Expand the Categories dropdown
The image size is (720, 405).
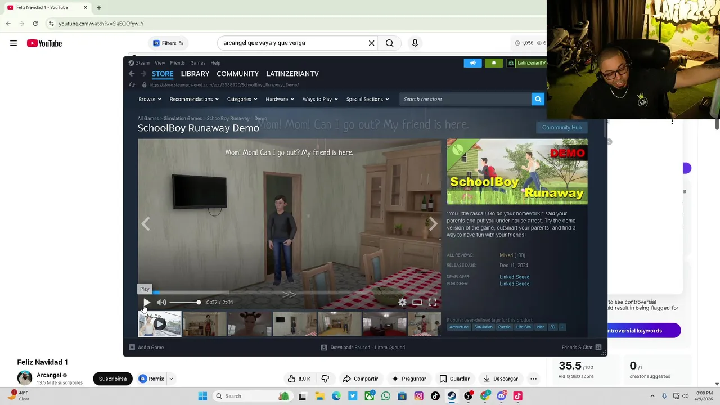(x=242, y=99)
